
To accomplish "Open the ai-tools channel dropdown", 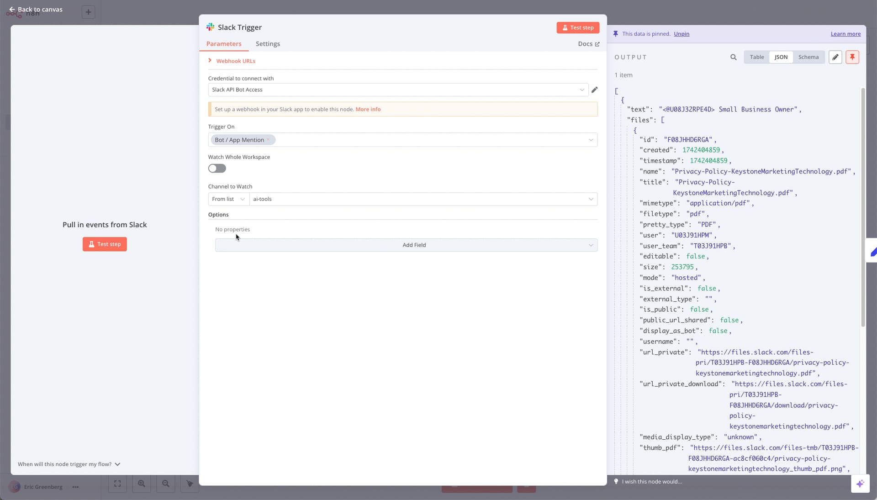I will click(x=423, y=199).
